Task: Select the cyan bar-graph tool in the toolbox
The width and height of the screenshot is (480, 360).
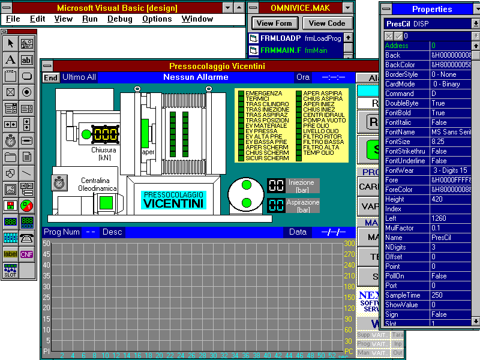Action: [x=10, y=238]
